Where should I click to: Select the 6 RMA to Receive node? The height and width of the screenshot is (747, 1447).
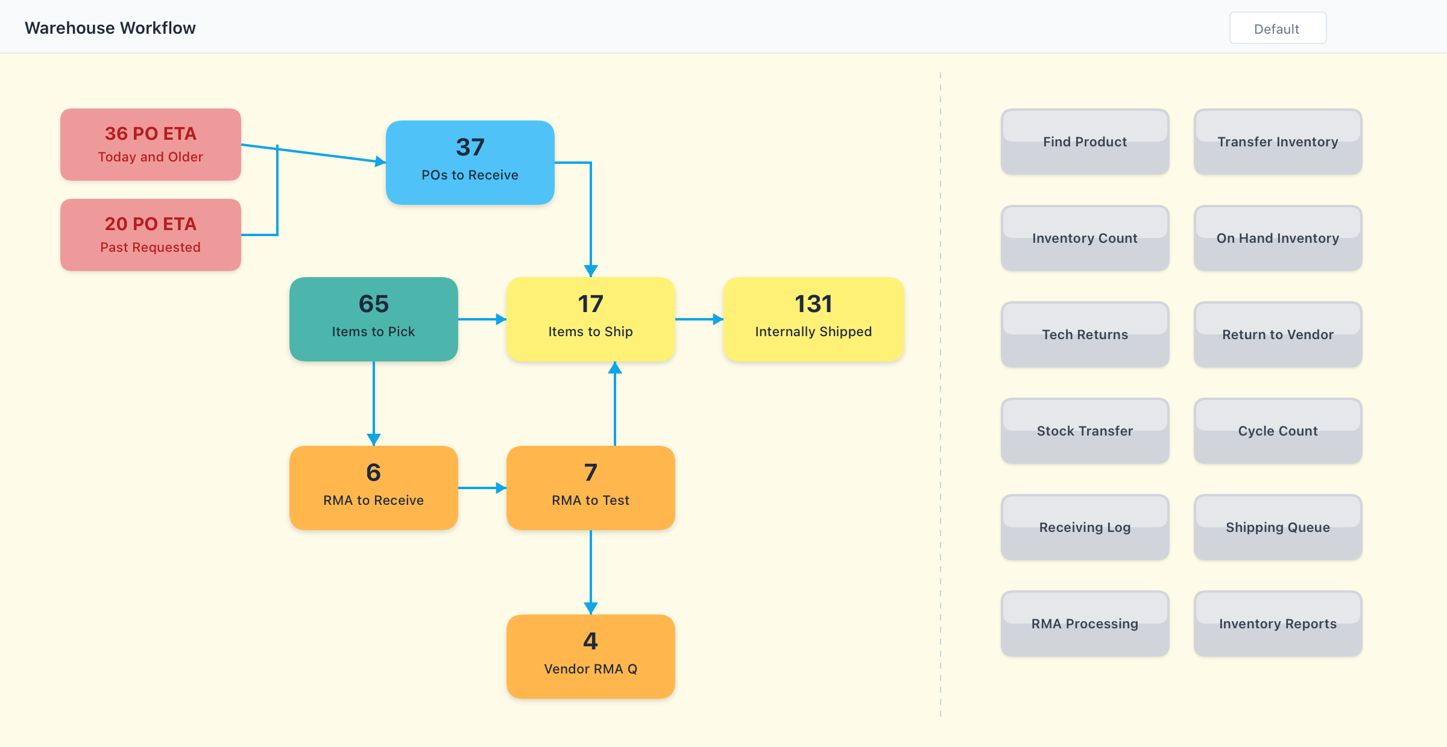(373, 488)
